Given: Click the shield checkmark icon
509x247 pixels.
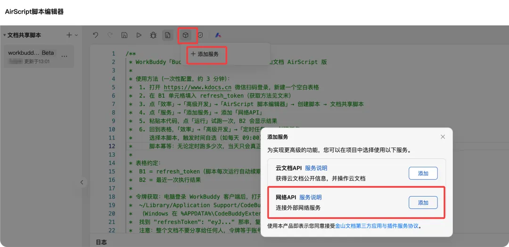Looking at the screenshot, I should [200, 35].
